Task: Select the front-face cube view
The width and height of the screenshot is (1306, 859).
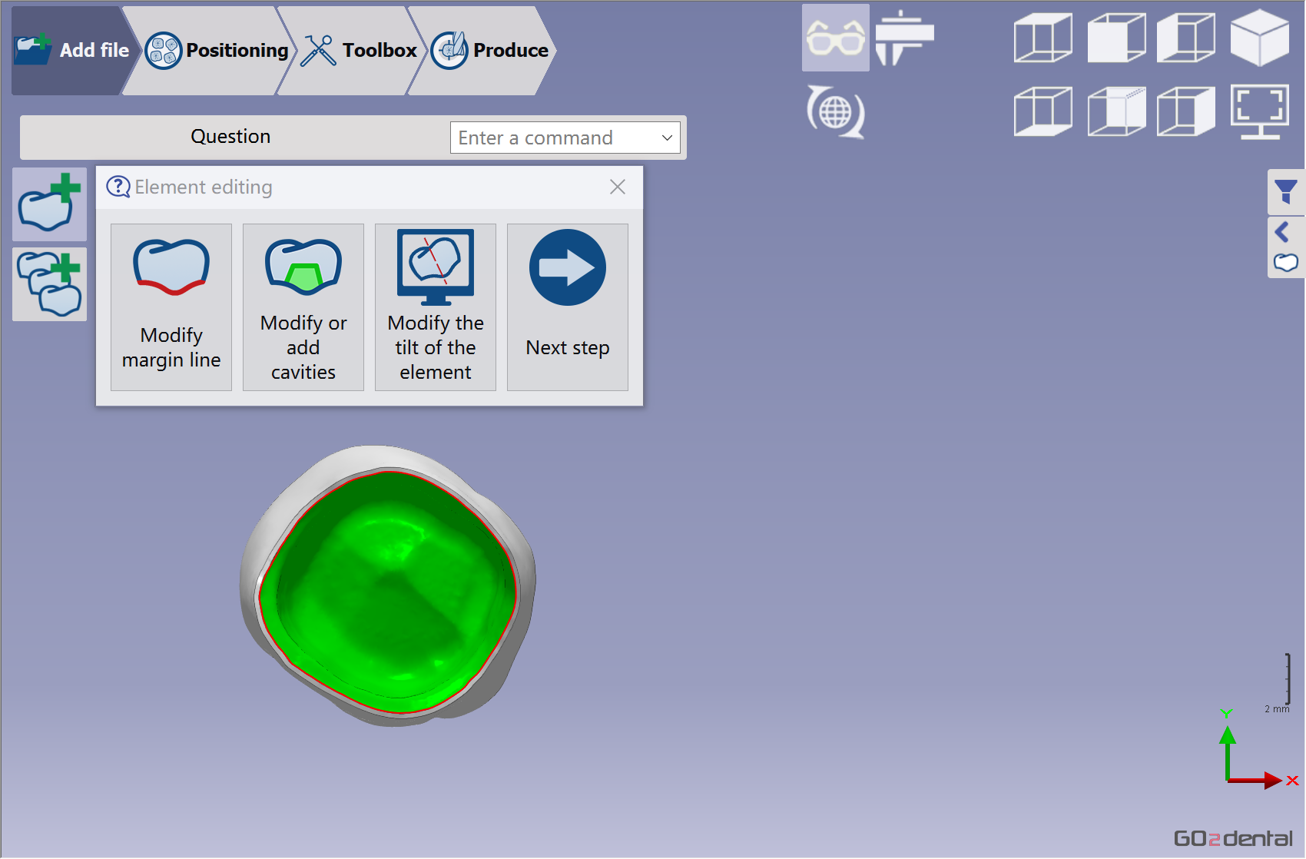Action: (x=1116, y=38)
